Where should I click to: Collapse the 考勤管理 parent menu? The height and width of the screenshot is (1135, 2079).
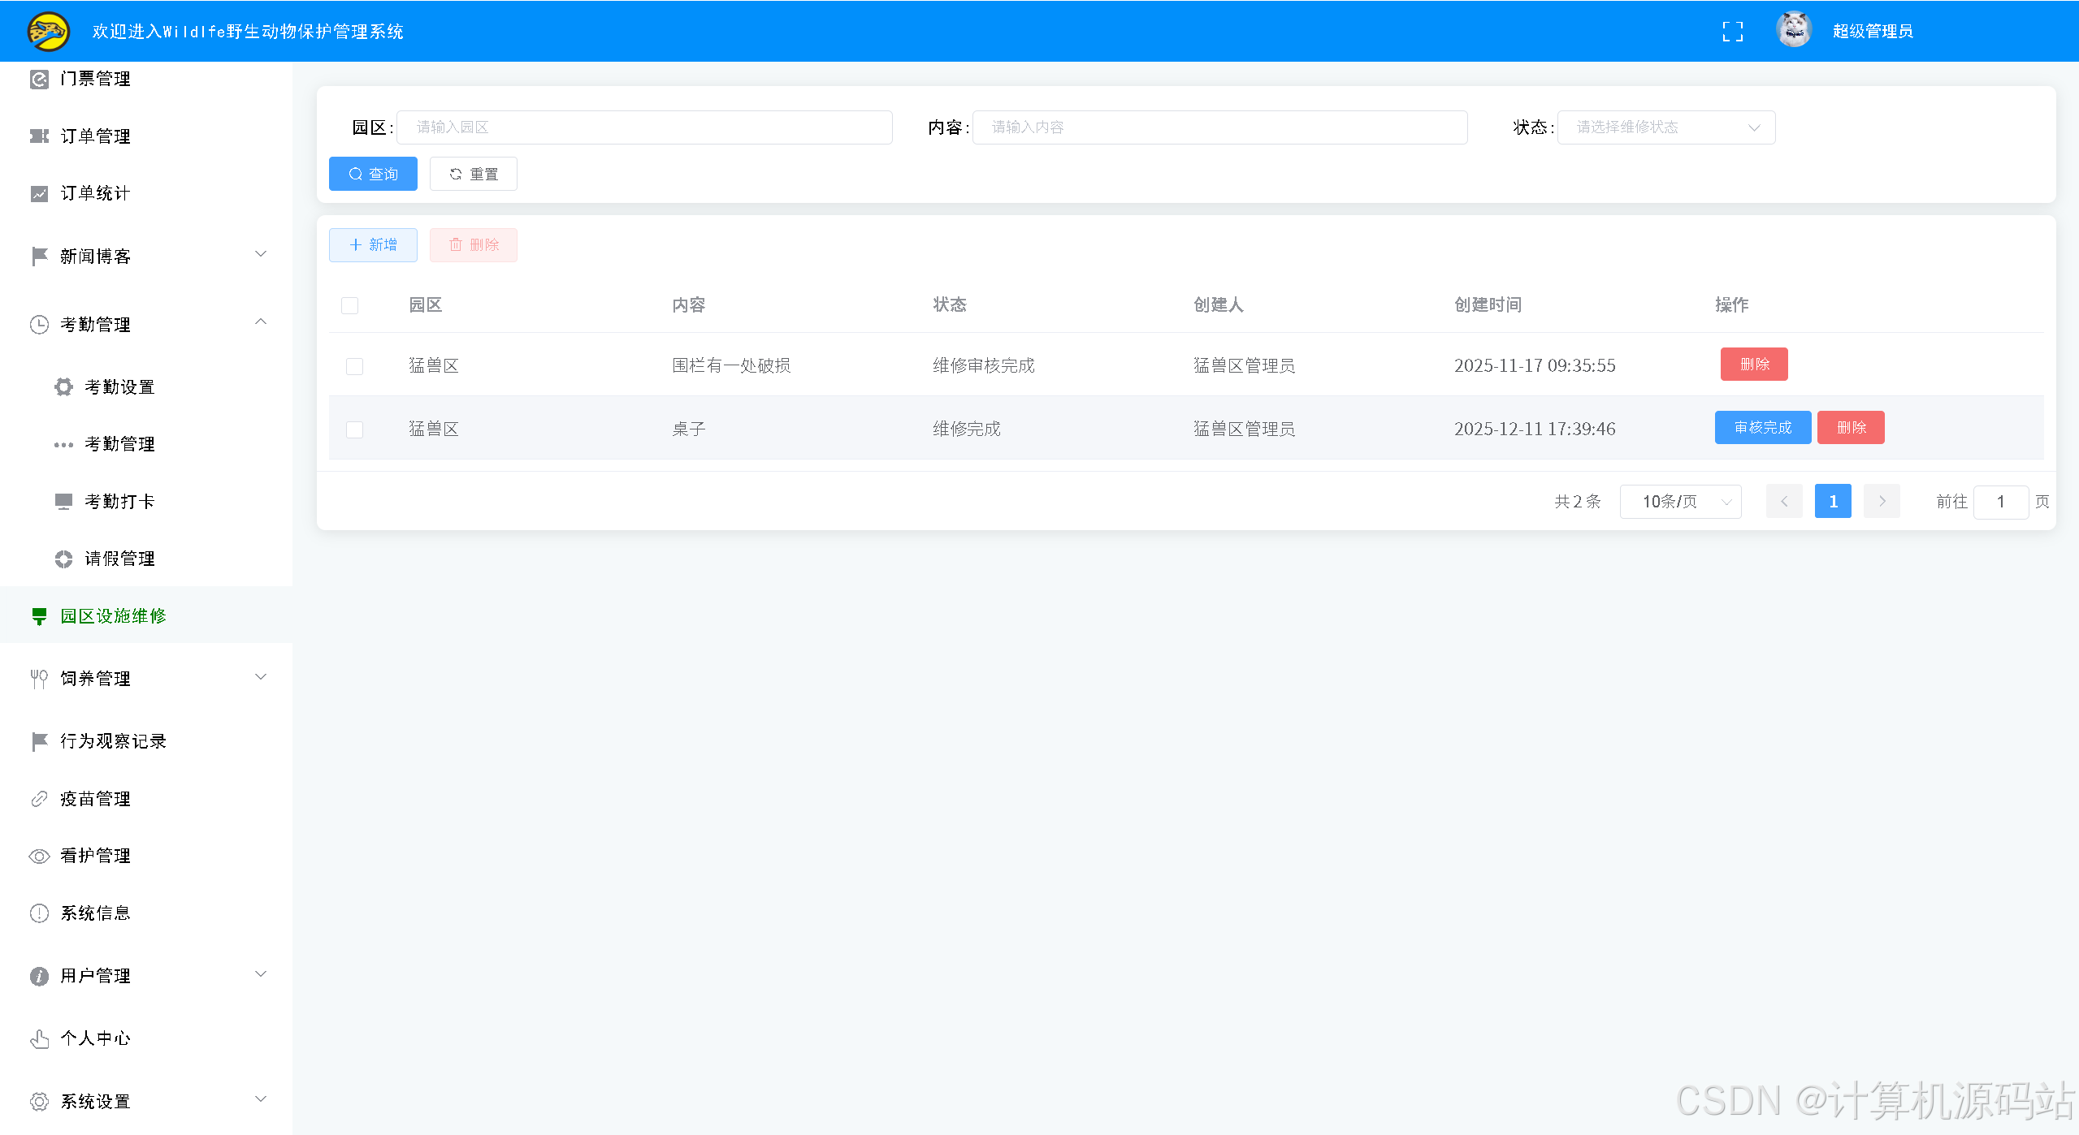[261, 322]
